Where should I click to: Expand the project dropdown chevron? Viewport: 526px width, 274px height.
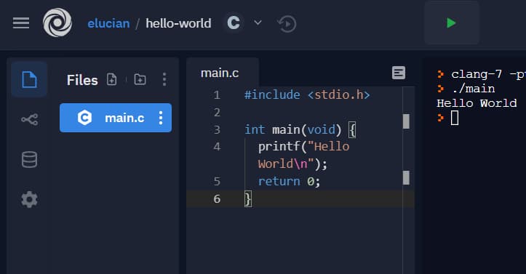[258, 23]
